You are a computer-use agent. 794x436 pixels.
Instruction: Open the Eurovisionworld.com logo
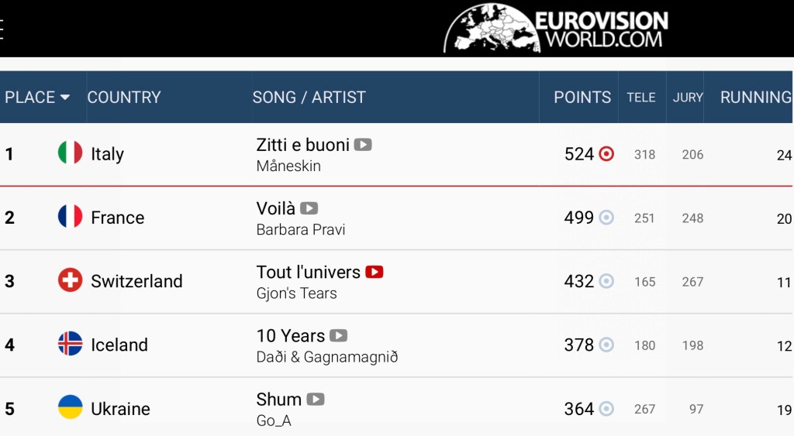[556, 29]
